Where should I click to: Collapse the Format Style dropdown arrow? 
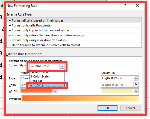62,66
